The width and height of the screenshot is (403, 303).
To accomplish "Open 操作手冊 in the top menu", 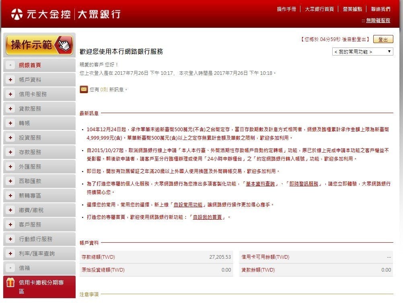I will pos(287,9).
